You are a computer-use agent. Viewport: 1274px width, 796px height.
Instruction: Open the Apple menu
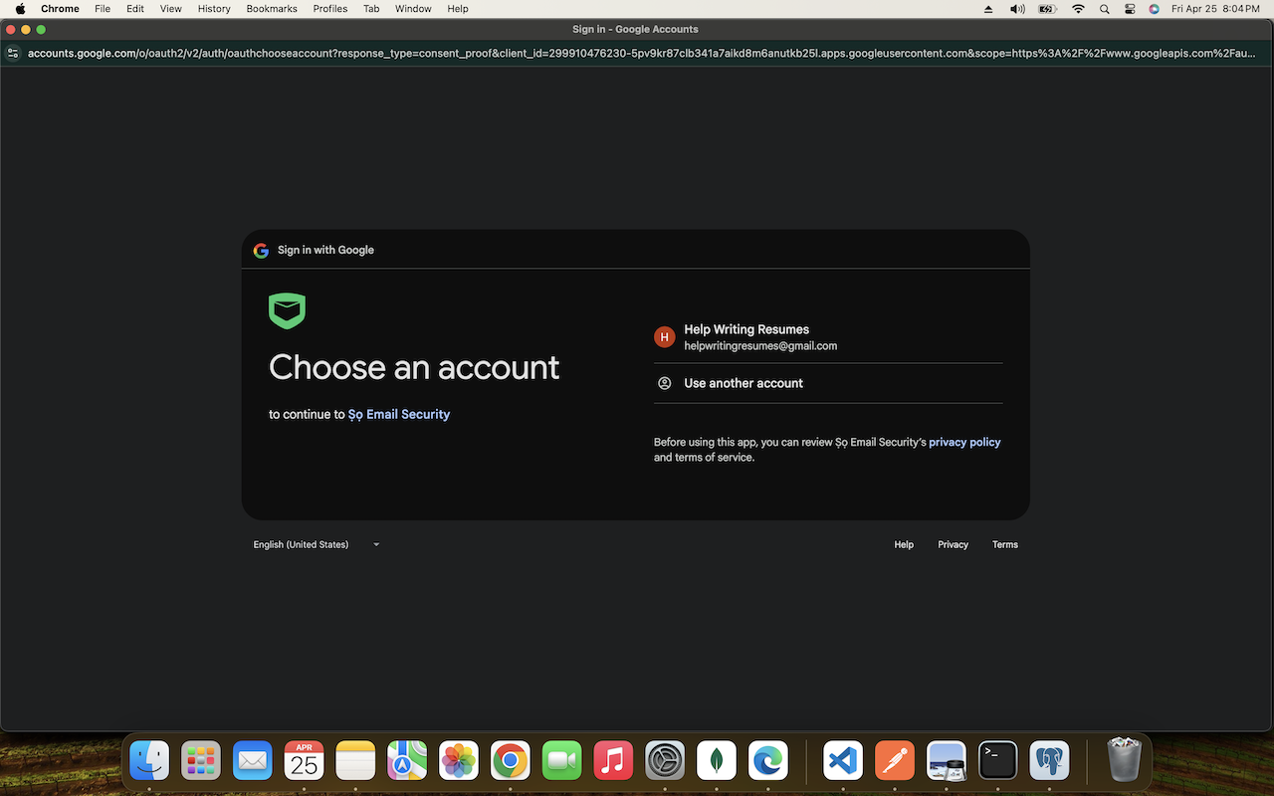coord(20,9)
